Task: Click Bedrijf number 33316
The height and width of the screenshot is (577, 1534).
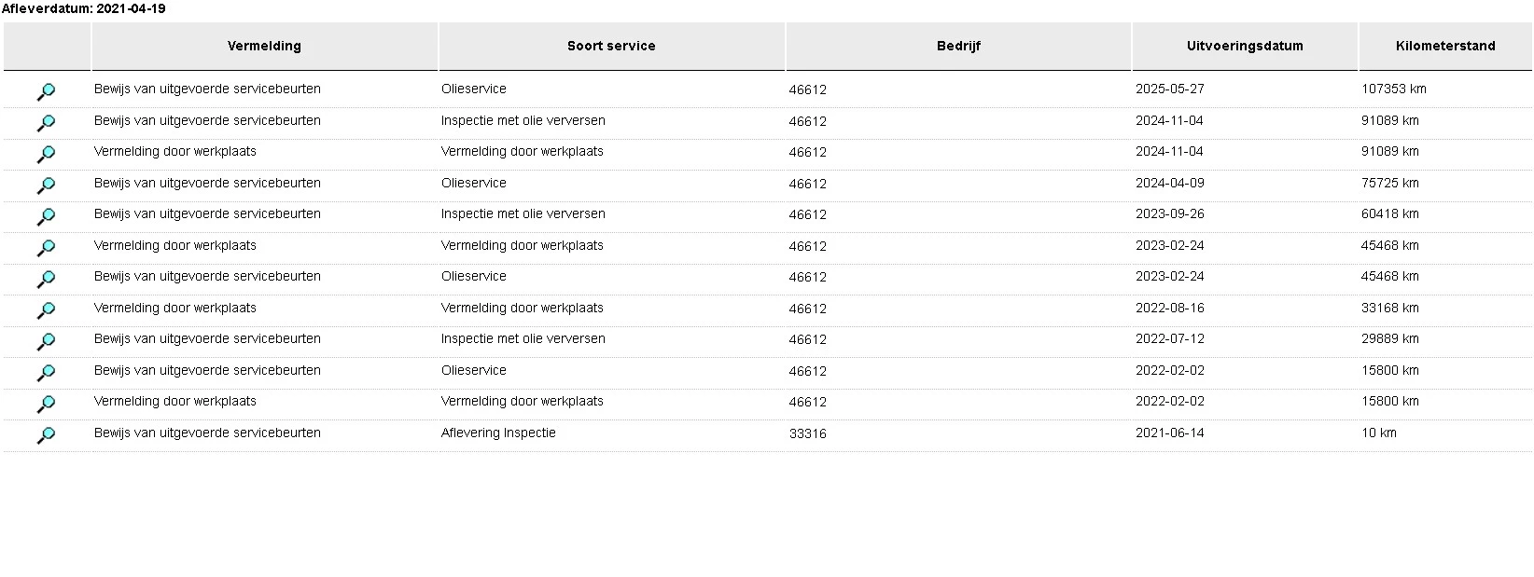Action: (807, 433)
